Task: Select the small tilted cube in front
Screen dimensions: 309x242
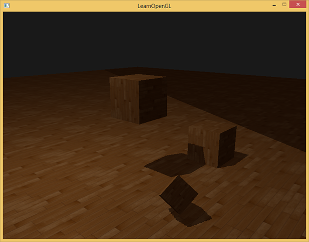Action: click(x=179, y=195)
